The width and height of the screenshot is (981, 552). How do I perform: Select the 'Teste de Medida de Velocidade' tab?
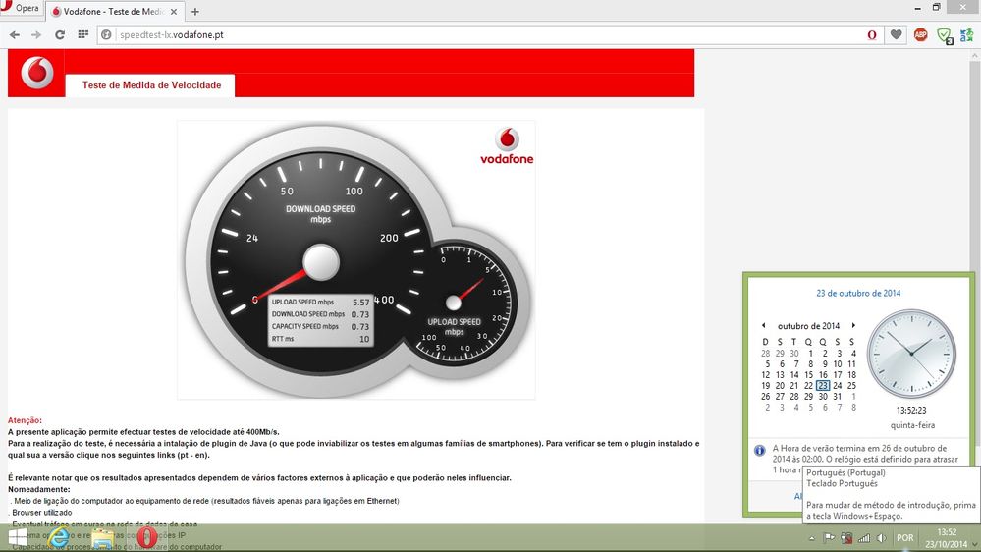point(151,85)
